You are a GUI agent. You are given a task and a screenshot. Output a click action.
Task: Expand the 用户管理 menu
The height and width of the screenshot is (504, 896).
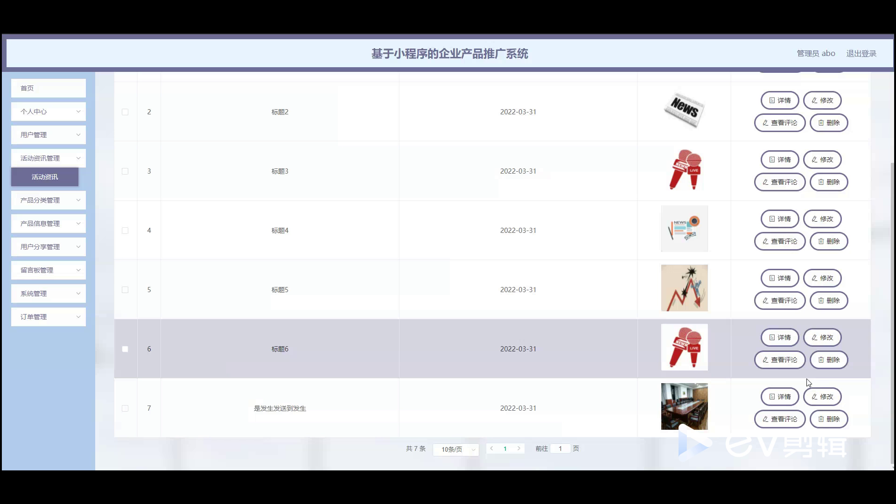tap(49, 135)
